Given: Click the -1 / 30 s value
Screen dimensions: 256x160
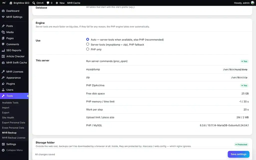Looking at the screenshot, I should click(244, 101).
